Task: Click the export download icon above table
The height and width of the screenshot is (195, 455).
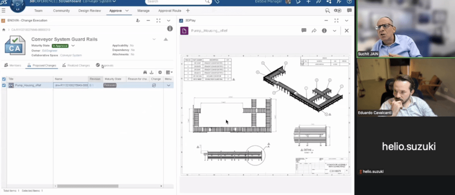Action: (152, 72)
